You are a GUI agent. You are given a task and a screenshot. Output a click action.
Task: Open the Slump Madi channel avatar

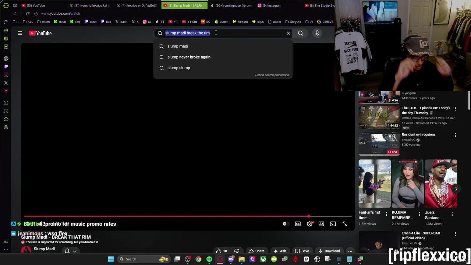click(x=26, y=250)
